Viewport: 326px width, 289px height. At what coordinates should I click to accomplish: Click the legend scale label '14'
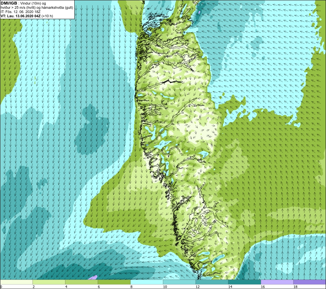tap(230, 287)
